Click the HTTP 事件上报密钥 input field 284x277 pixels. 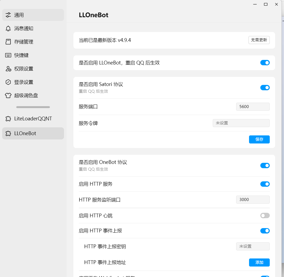point(253,246)
